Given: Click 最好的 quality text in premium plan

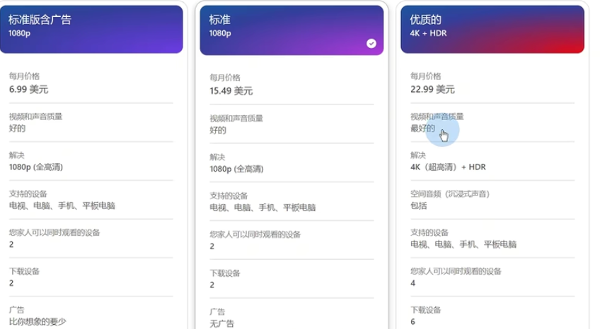Looking at the screenshot, I should [422, 128].
